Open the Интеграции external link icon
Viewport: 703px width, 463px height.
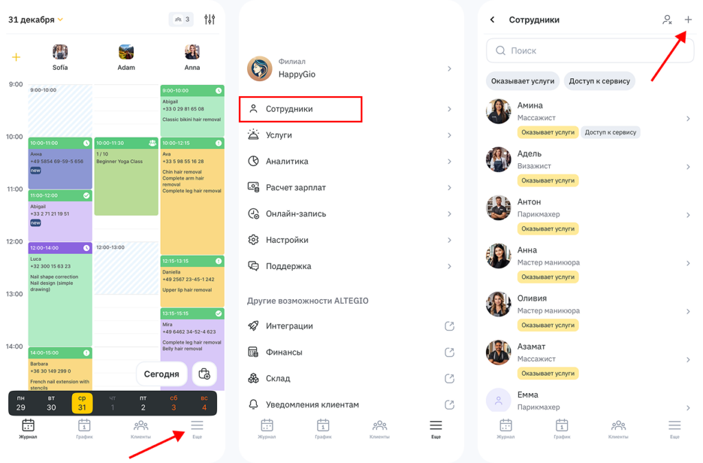point(449,326)
